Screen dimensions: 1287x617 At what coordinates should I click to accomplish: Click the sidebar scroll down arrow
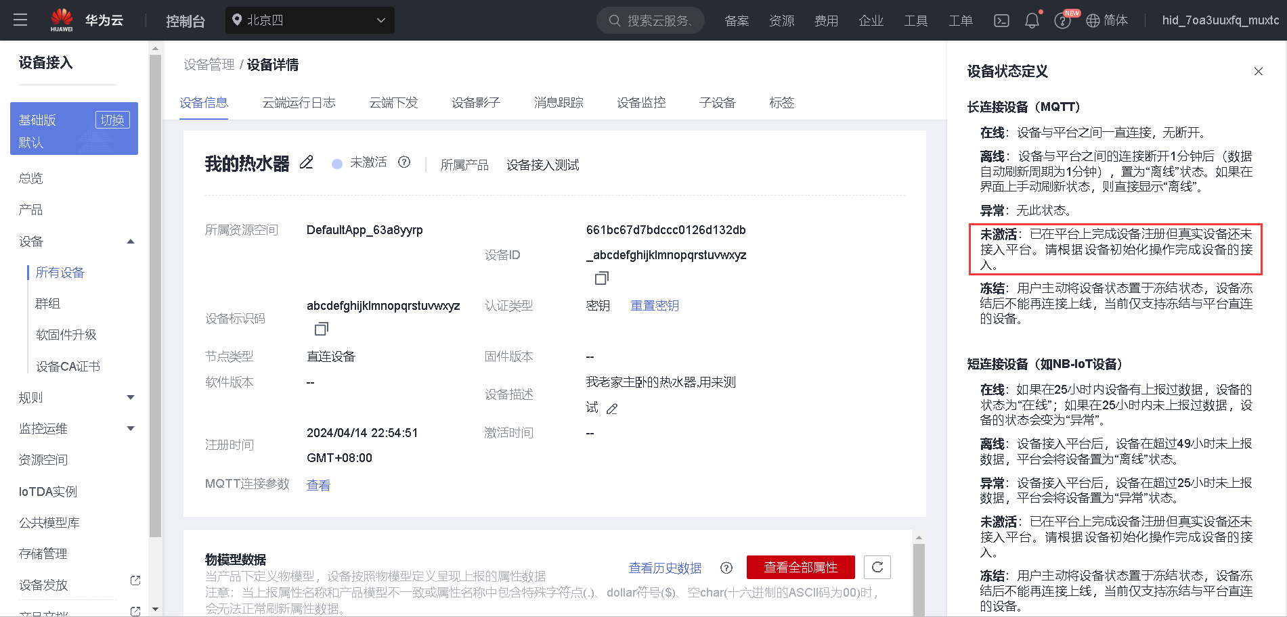155,610
